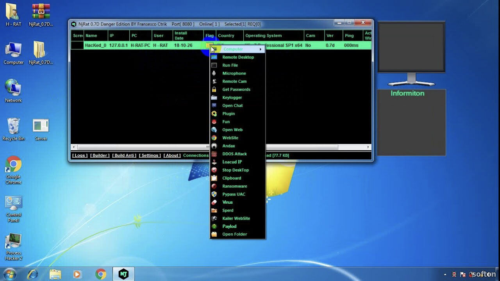Click the 127.0.0.1 IP cell
Image resolution: width=500 pixels, height=281 pixels.
118,45
